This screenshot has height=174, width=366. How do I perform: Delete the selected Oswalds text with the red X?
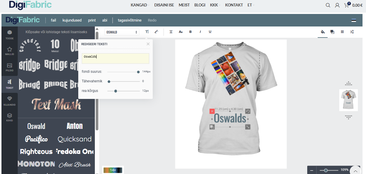point(212,111)
